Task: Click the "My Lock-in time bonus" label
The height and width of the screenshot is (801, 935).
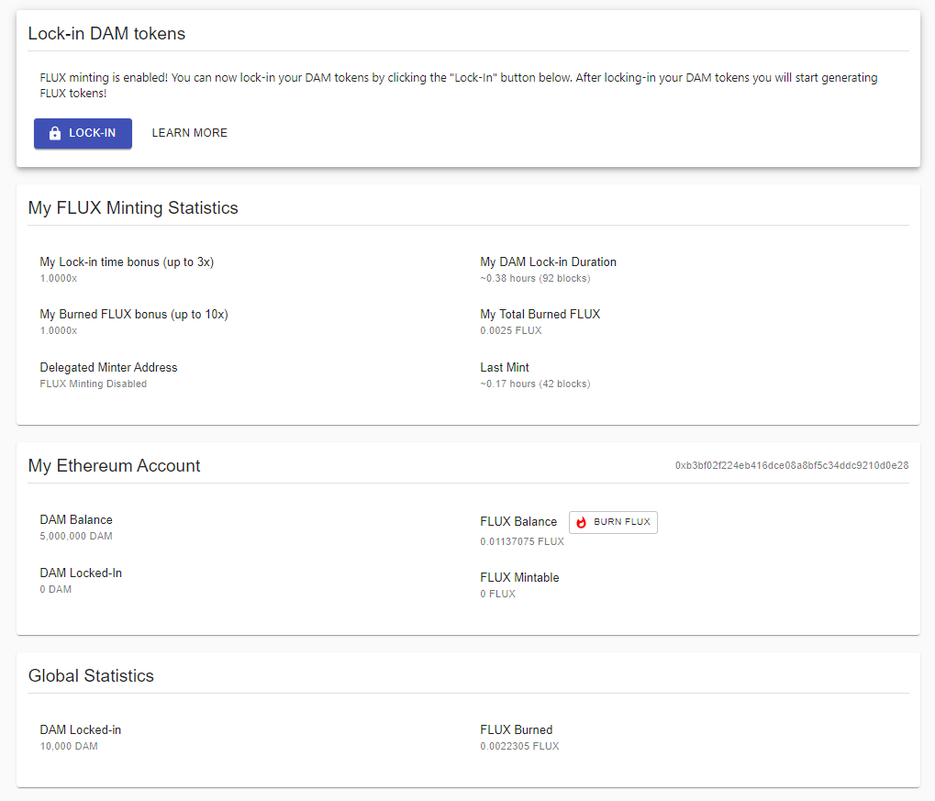Action: tap(127, 262)
